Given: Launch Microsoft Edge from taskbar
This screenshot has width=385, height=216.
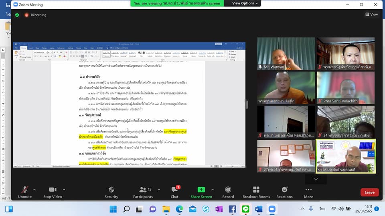Looking at the screenshot, I should [x=179, y=209].
